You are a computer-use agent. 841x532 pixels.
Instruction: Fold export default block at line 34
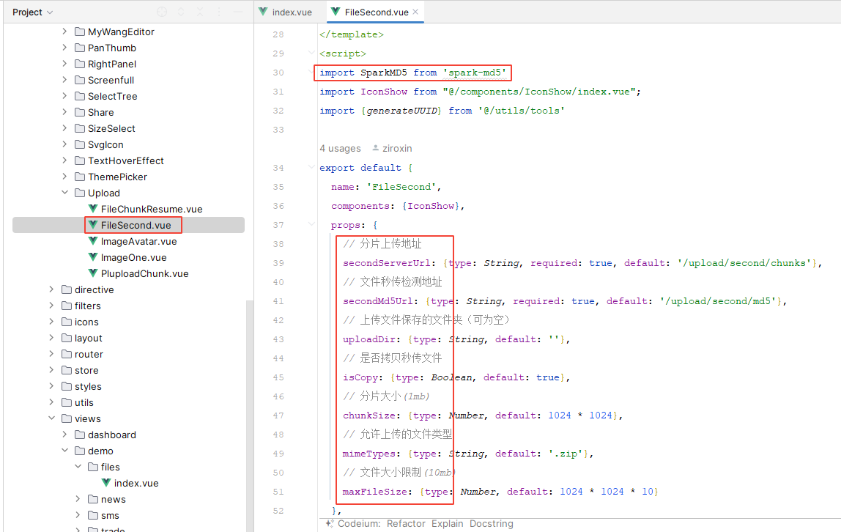311,167
